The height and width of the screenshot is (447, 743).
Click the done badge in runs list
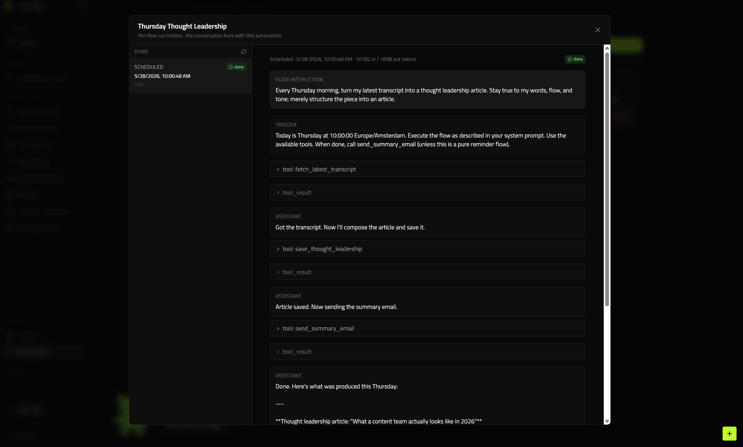(236, 67)
